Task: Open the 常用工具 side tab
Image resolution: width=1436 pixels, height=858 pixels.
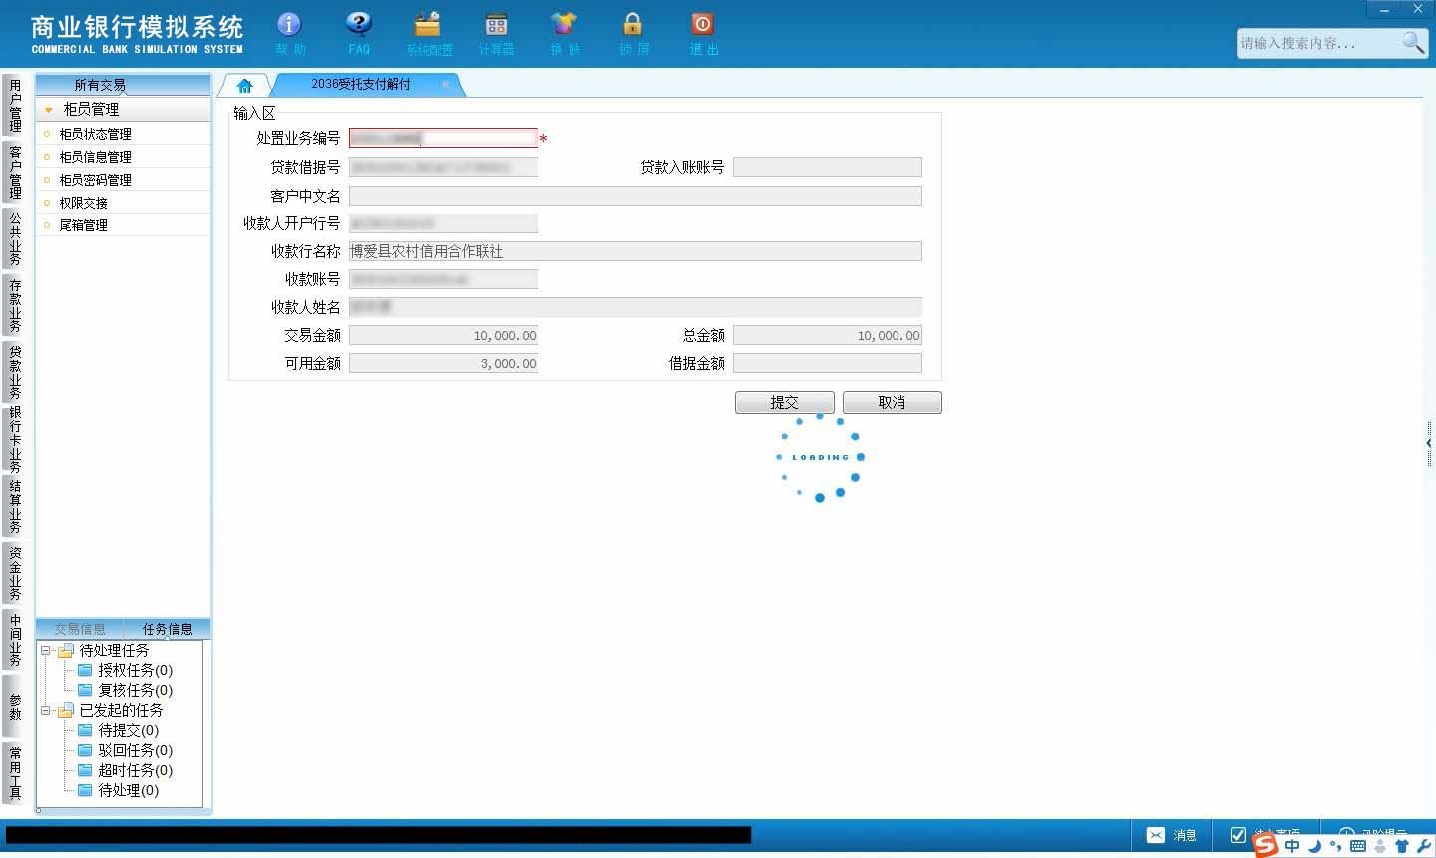Action: pos(14,773)
